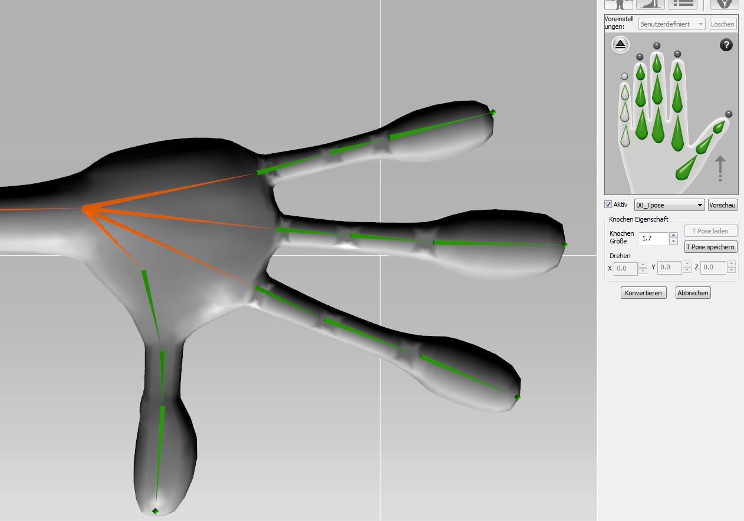This screenshot has width=744, height=521.
Task: Open the list view tab icon
Action: click(683, 4)
